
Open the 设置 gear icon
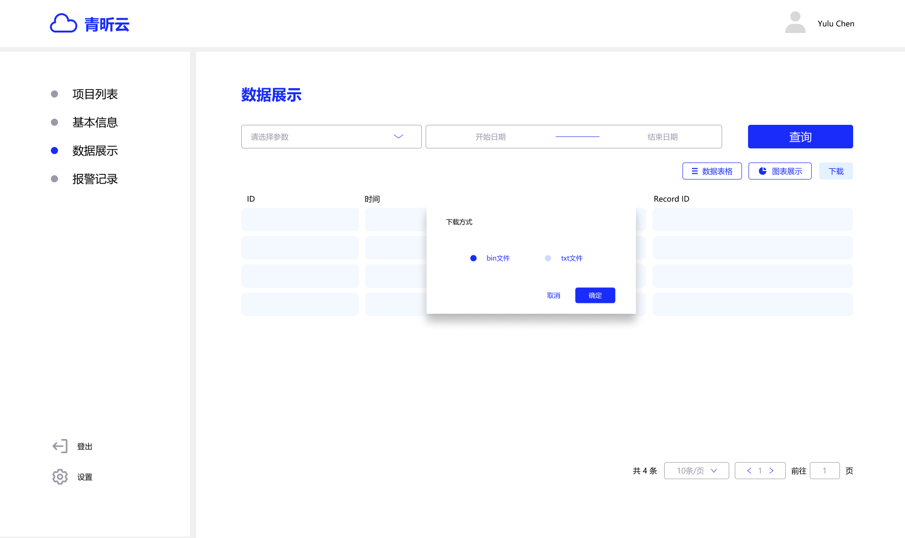pyautogui.click(x=60, y=477)
